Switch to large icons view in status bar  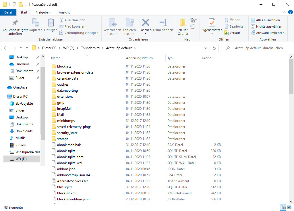289,207
